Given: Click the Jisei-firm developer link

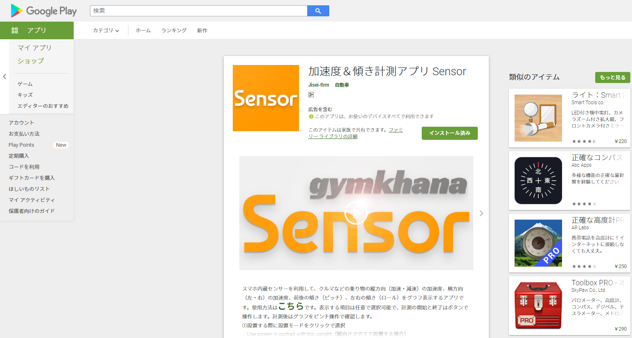Looking at the screenshot, I should (319, 85).
